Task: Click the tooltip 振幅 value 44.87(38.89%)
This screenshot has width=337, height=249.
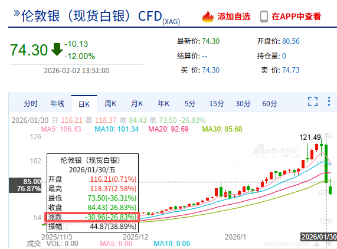Action: (x=113, y=226)
